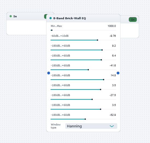Click the 6.4 band value

(x=114, y=56)
